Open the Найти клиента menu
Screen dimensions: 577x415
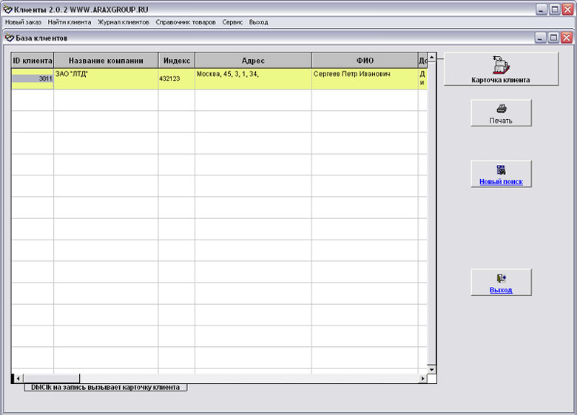coord(70,22)
